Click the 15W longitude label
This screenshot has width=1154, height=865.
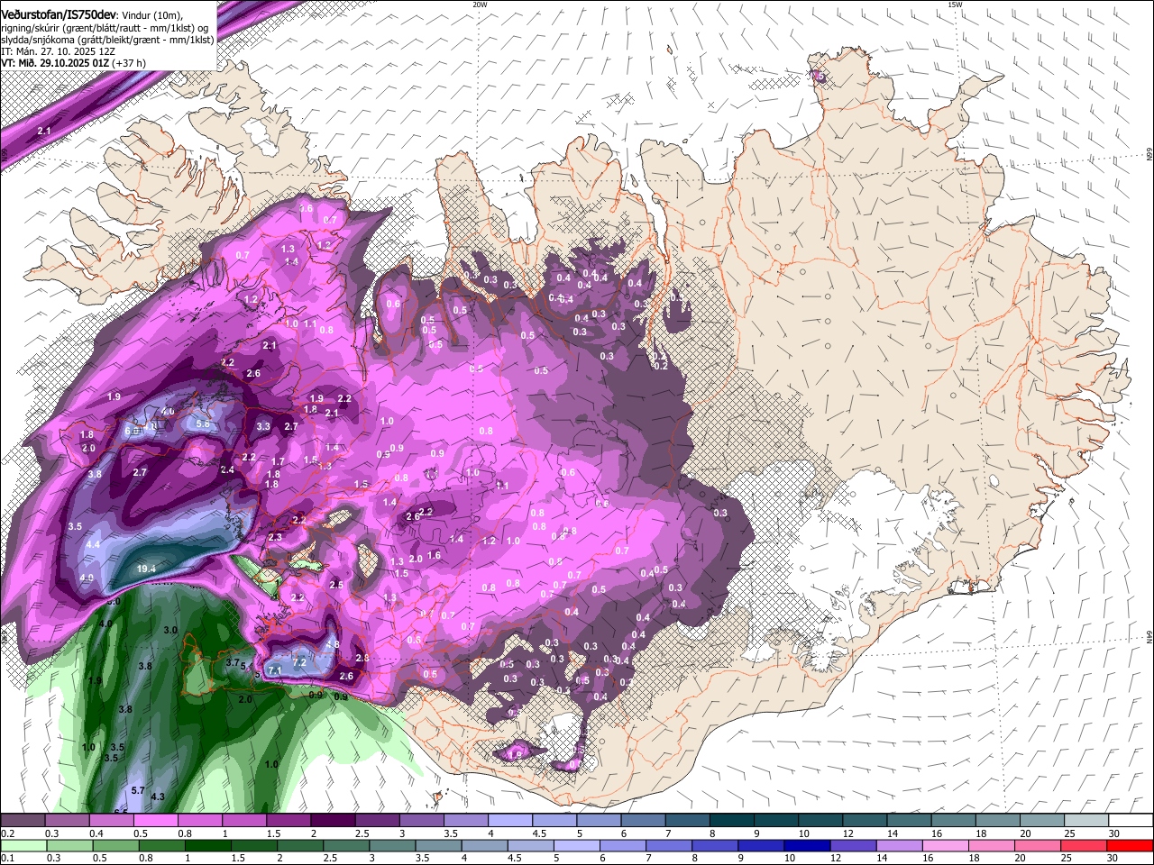point(956,5)
